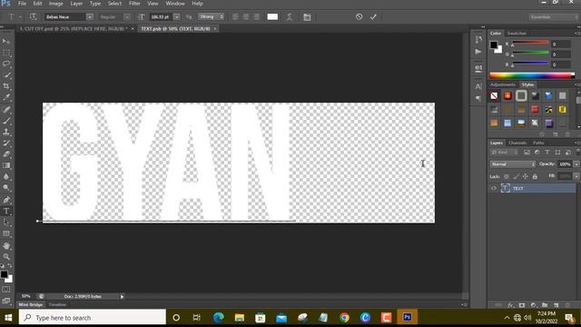
Task: Select the Horizontal Type tool
Action: pos(6,211)
